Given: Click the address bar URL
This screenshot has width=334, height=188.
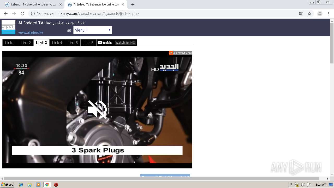Looking at the screenshot, I should click(99, 14).
